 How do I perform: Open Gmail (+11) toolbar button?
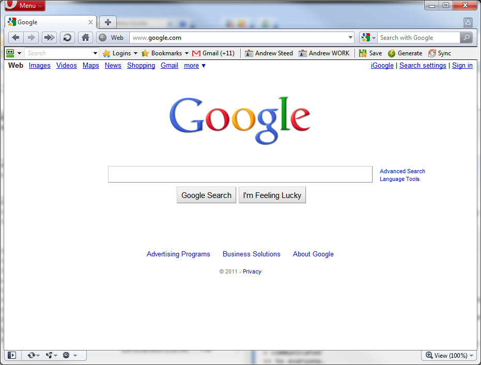(x=213, y=53)
